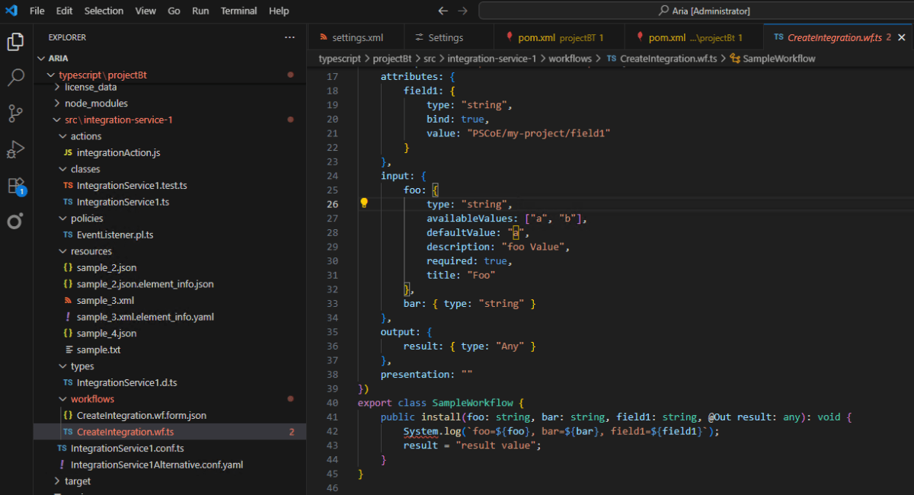
Task: Open the Selection menu
Action: [x=104, y=11]
